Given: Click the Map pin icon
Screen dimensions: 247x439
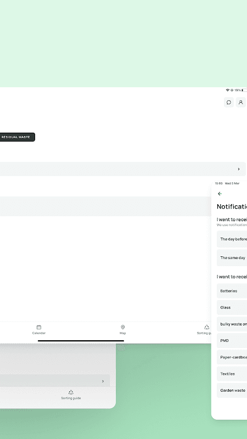Looking at the screenshot, I should click(122, 327).
